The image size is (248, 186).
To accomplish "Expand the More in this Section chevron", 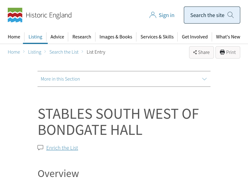I will tap(204, 79).
